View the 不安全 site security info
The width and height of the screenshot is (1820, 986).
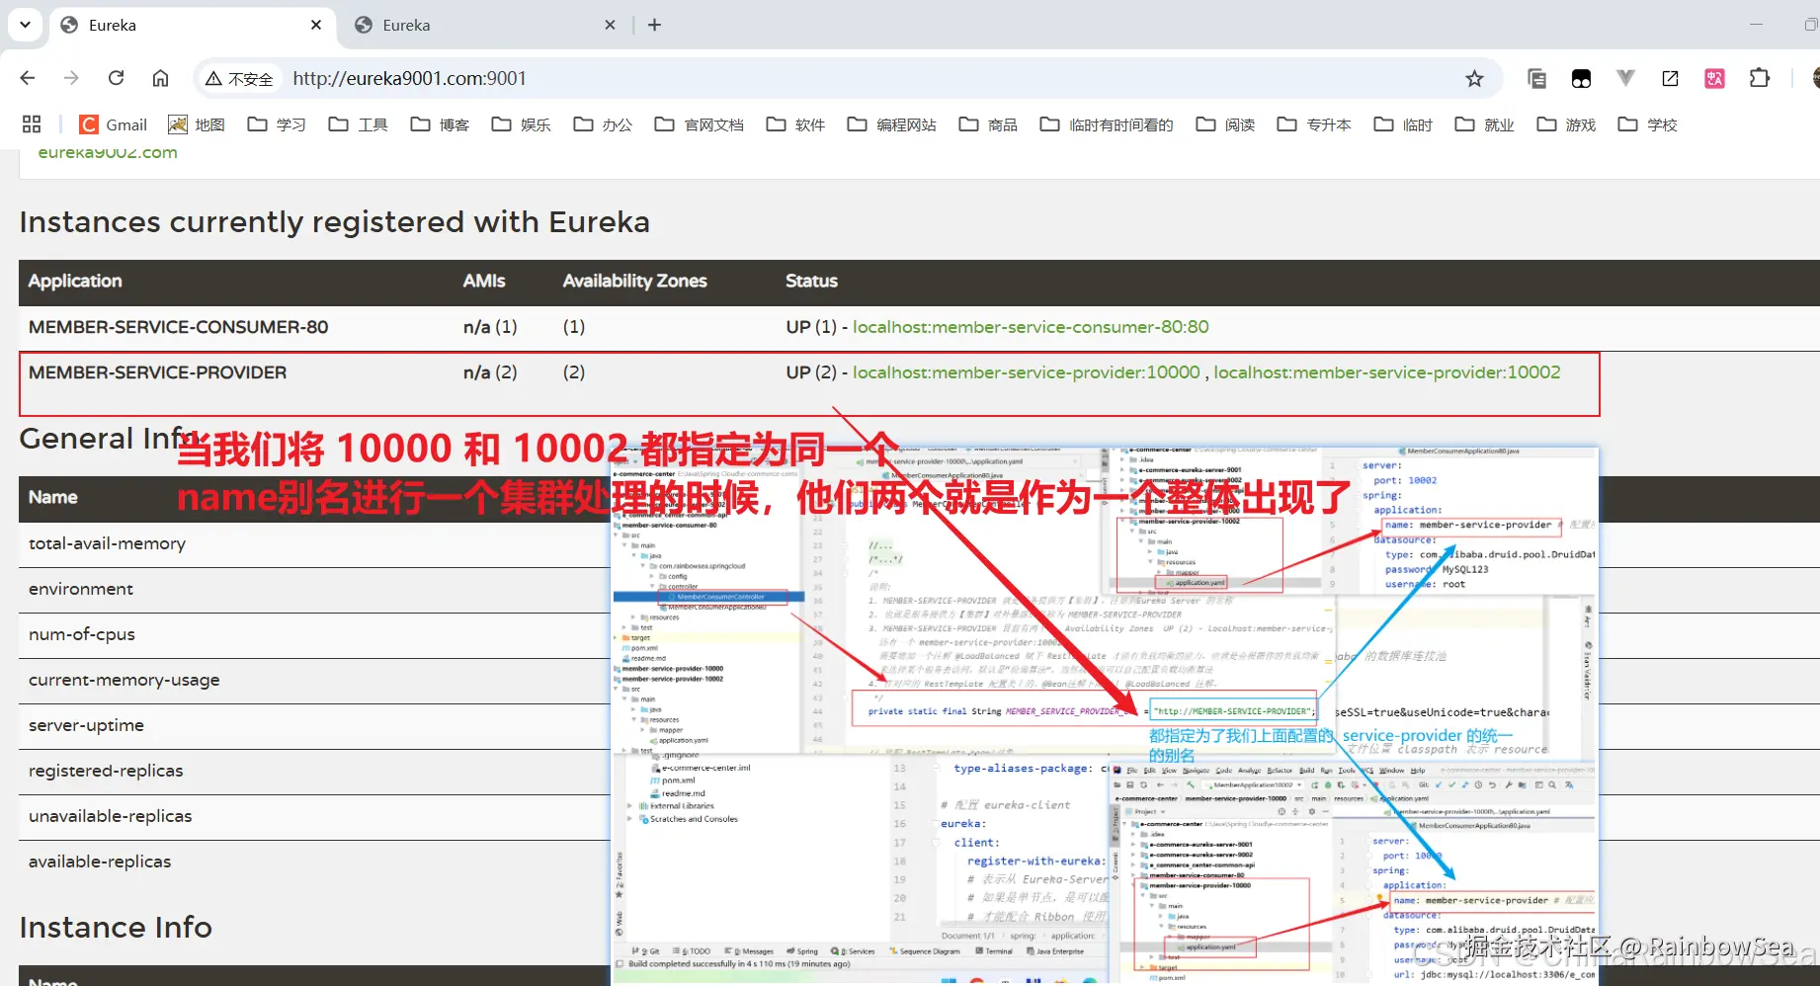pos(239,78)
